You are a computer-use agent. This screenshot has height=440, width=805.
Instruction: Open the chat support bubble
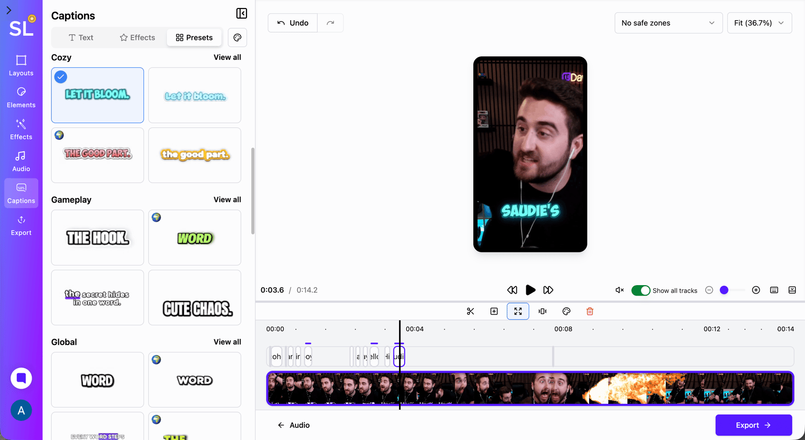[x=21, y=378]
